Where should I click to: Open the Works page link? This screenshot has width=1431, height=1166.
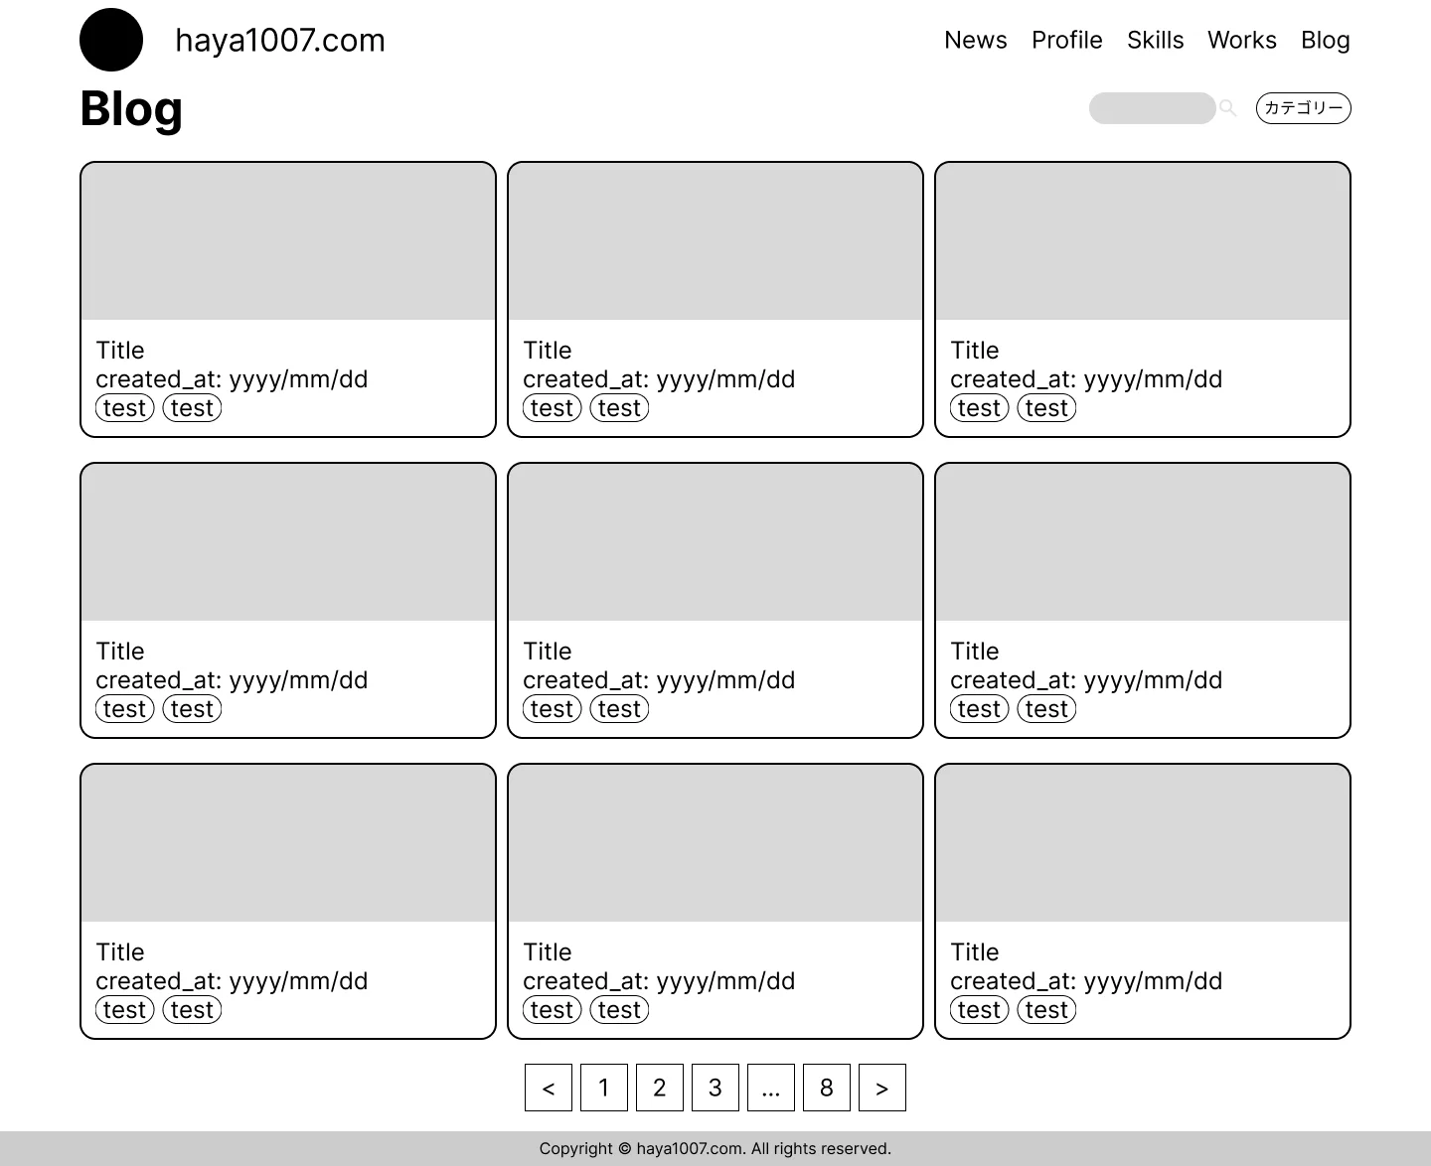[x=1242, y=40]
